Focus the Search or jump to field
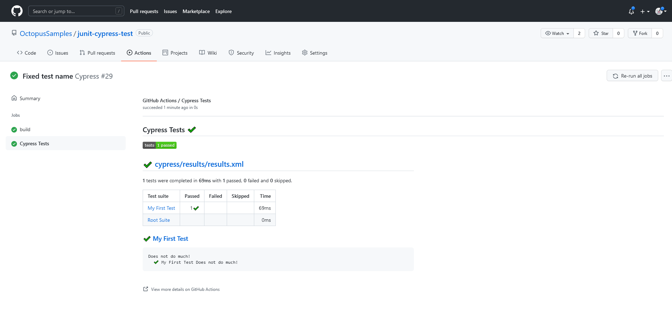This screenshot has width=672, height=324. [76, 11]
